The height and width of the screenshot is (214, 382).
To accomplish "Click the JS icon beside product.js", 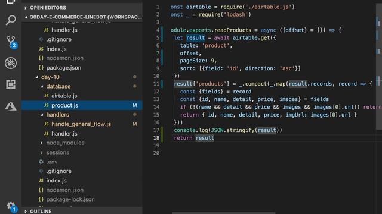I will coord(47,105).
